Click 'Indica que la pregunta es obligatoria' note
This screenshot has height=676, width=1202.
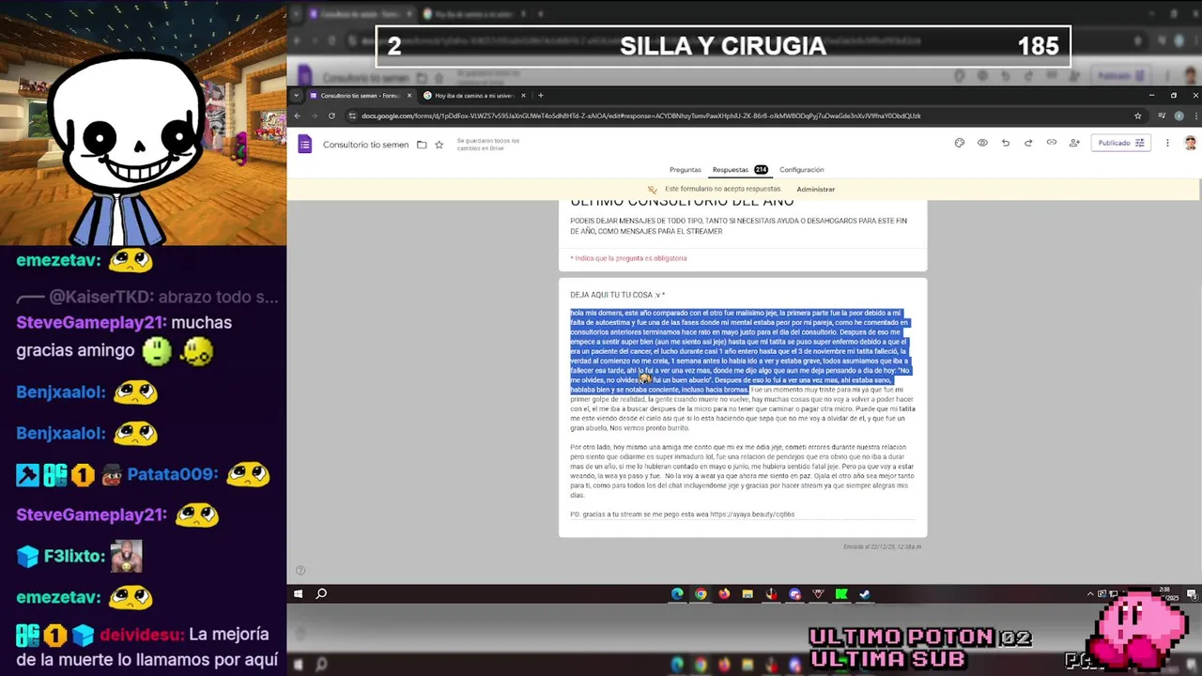click(628, 258)
